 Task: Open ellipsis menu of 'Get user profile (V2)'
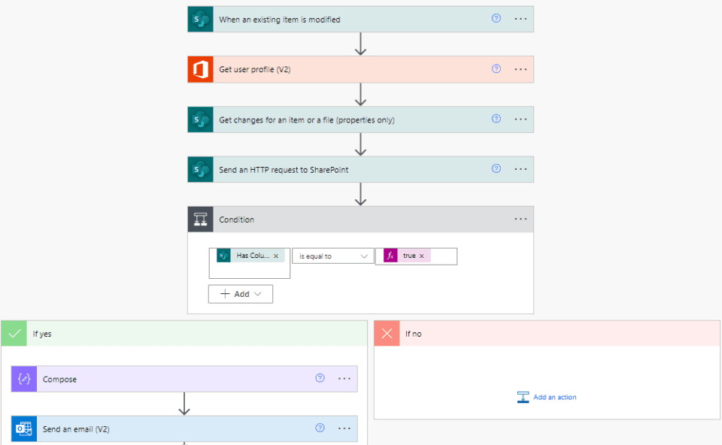[x=520, y=69]
